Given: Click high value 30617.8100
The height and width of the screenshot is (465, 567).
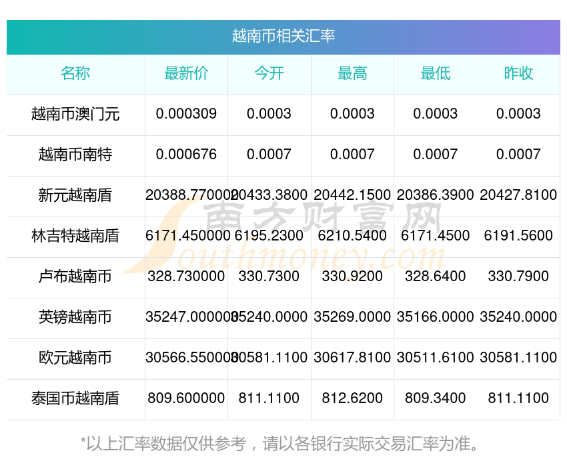Looking at the screenshot, I should (x=352, y=358).
